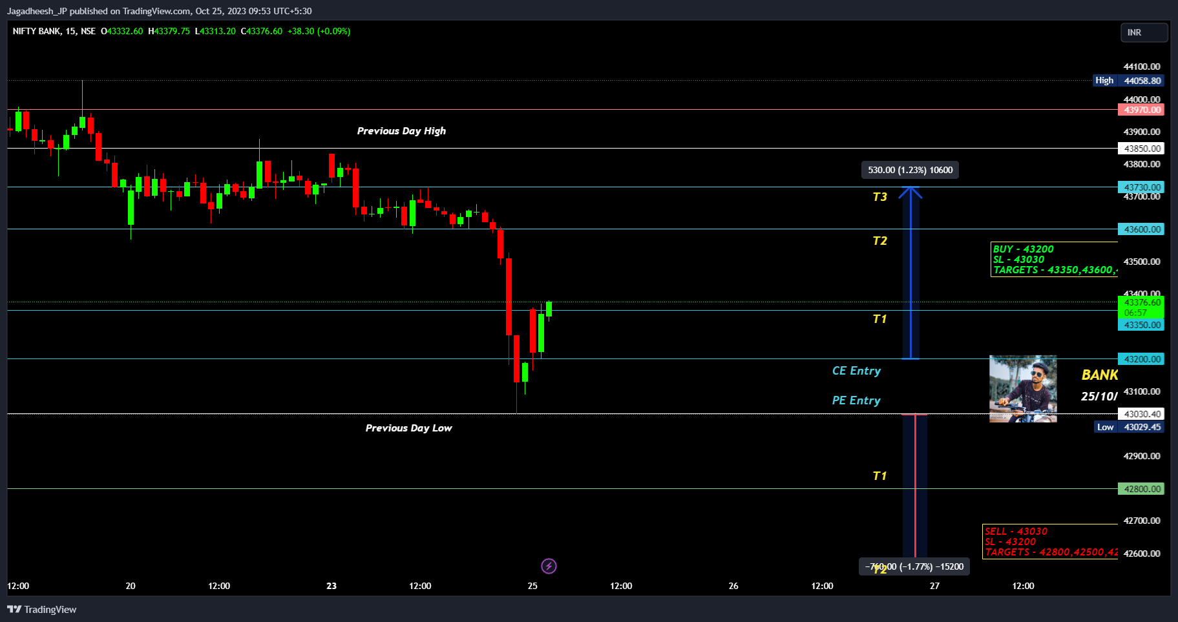
Task: Click the 44100.00 price axis tick
Action: coord(1142,67)
